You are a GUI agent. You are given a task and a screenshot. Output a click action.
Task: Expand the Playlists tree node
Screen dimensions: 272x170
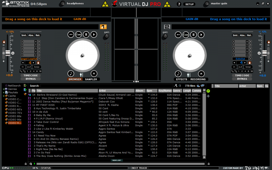[x=3, y=92]
